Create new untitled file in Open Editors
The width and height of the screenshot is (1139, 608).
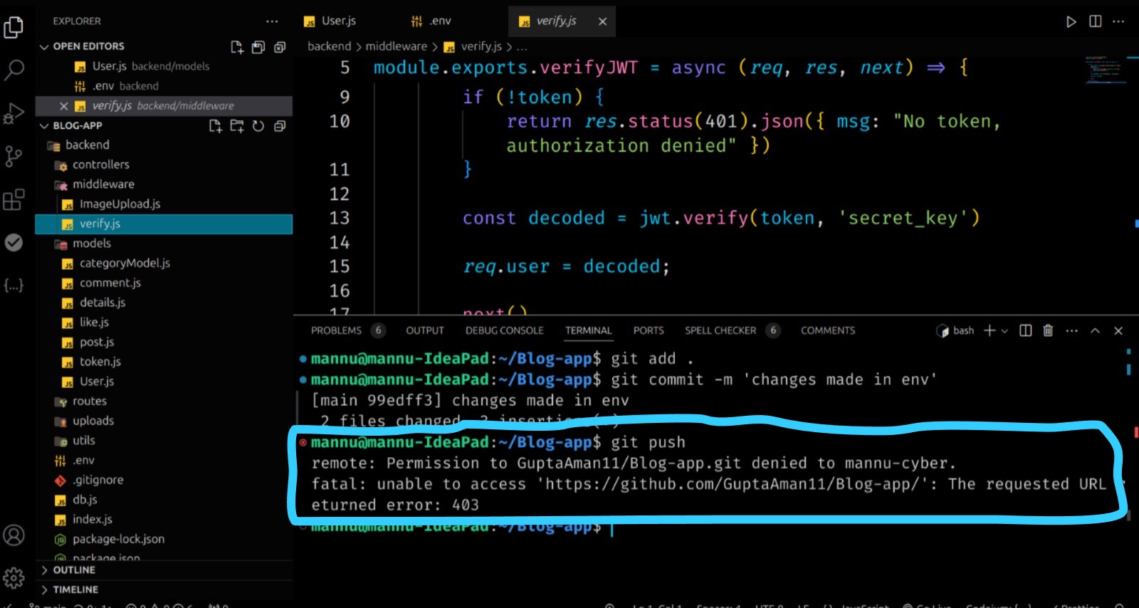pyautogui.click(x=237, y=47)
